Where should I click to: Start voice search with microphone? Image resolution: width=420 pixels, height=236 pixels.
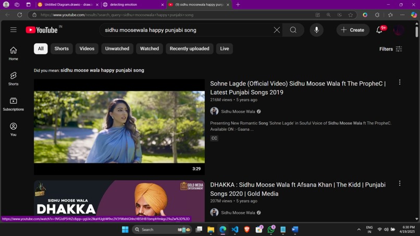coord(316,30)
